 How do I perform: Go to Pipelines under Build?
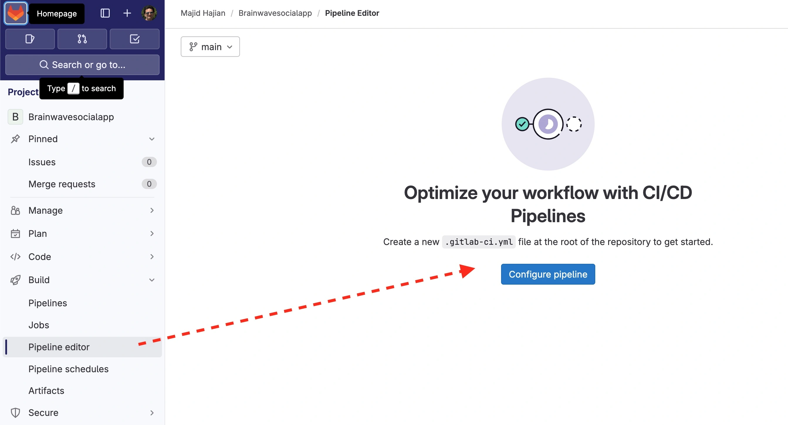pyautogui.click(x=82, y=303)
